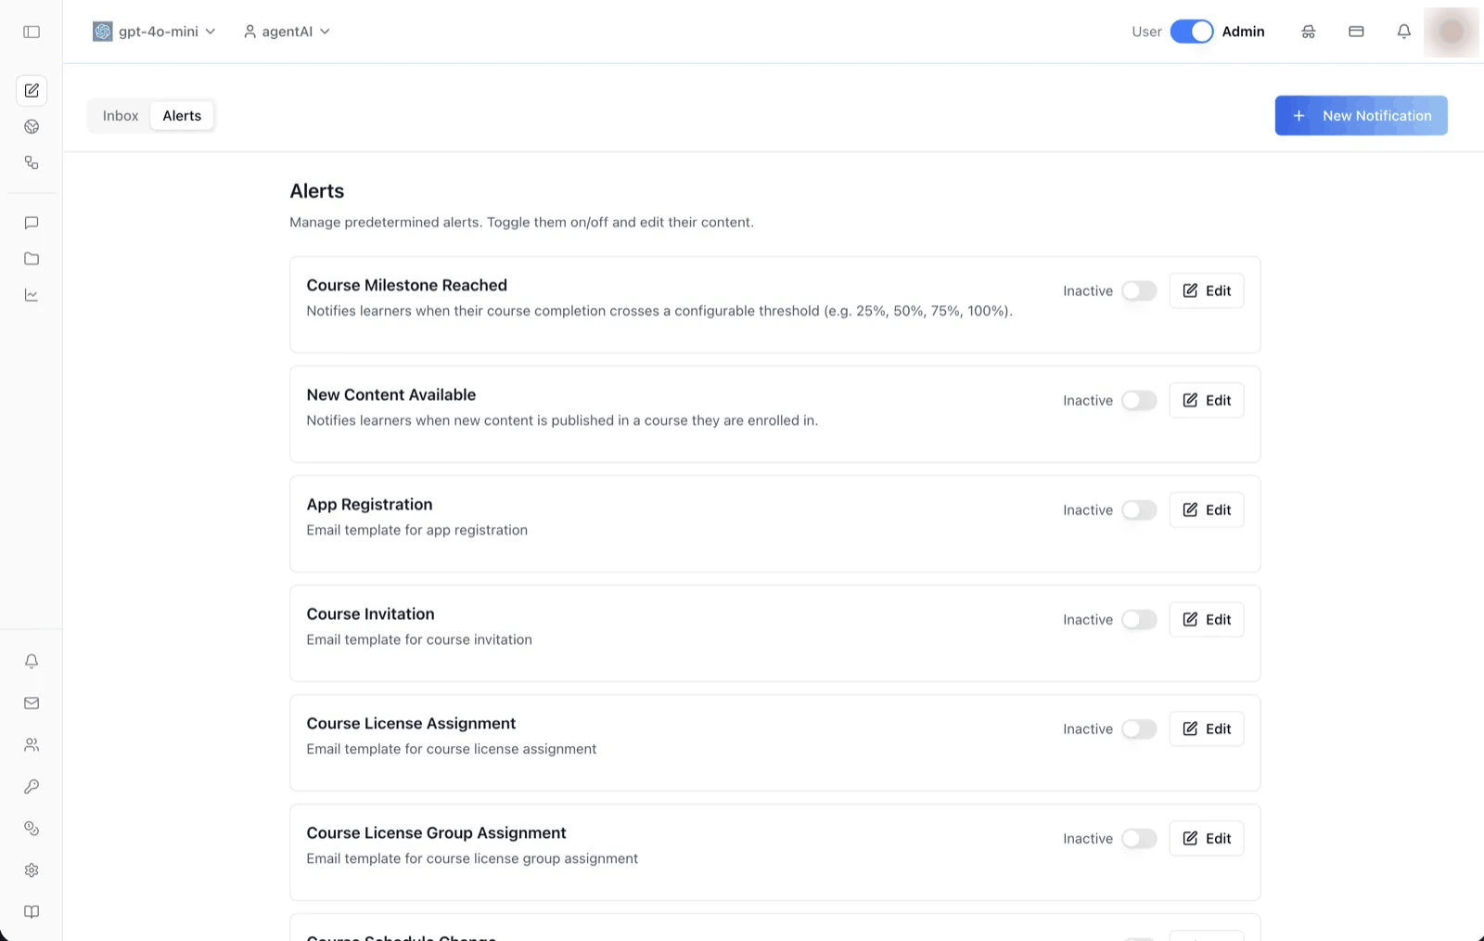Click the globe-like icon in the sidebar
Screen dimensions: 1484x941
click(32, 127)
